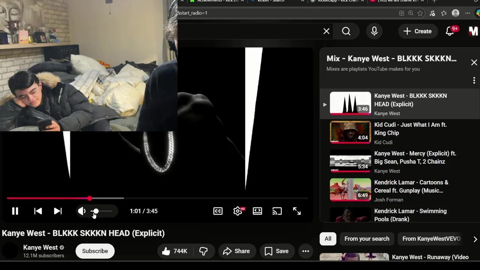Screen dimensions: 480x270
Task: Open the browser zoom icon
Action: tap(411, 13)
